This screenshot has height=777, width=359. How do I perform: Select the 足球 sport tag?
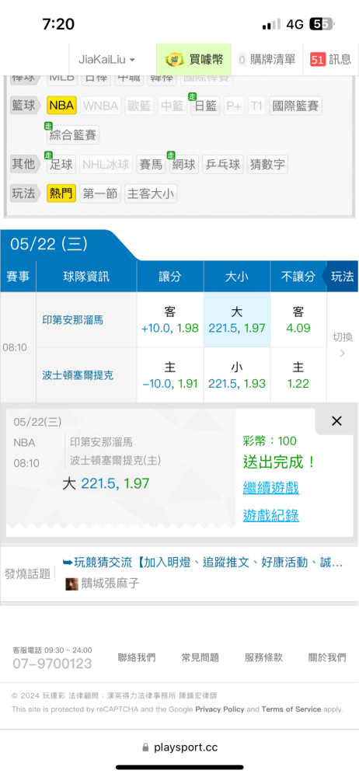click(61, 164)
